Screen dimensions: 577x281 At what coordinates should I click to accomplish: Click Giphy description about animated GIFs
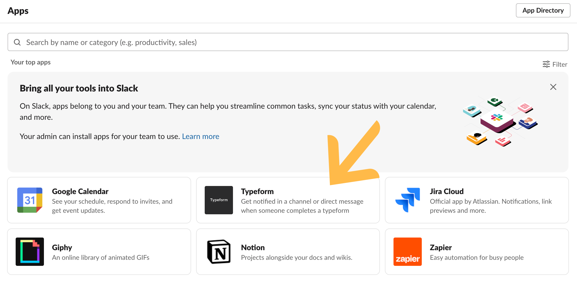click(101, 257)
